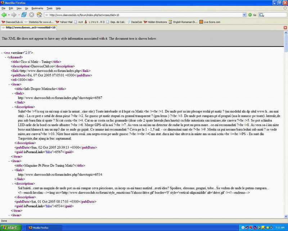Collapse the item containing Info Despre Matizache
The height and width of the screenshot is (231, 288).
pos(9,84)
